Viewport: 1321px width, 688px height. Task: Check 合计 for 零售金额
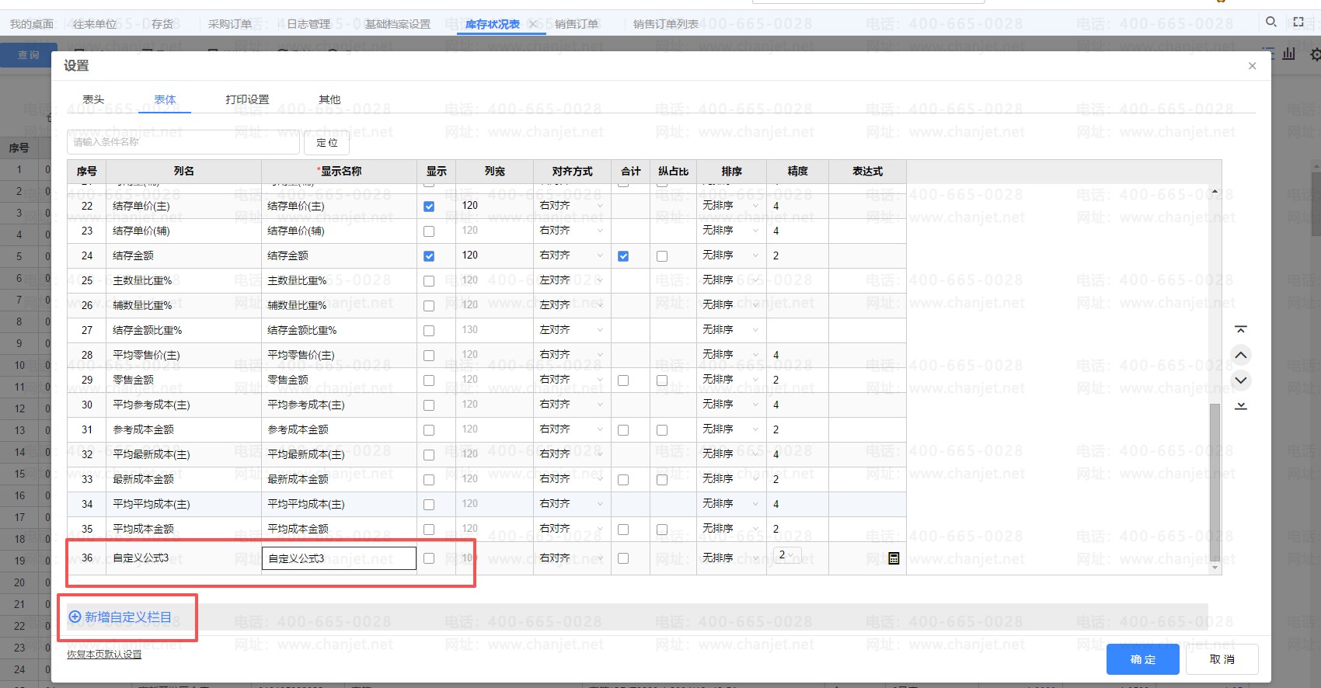coord(623,380)
